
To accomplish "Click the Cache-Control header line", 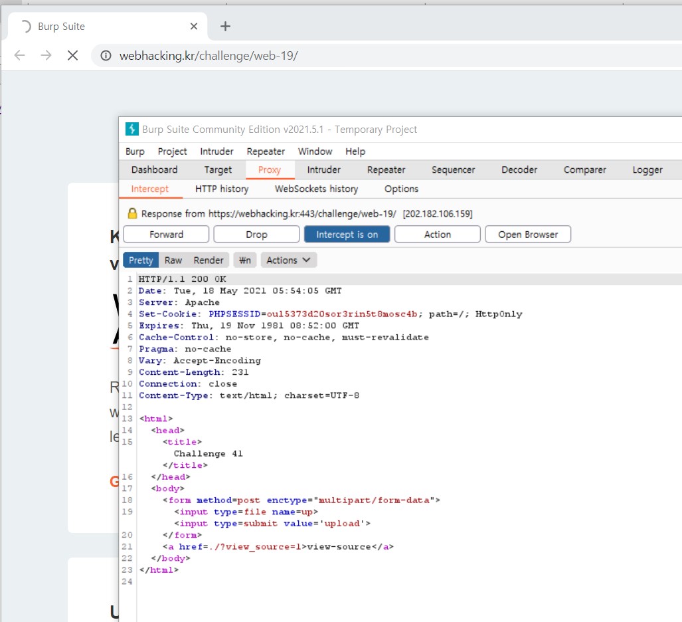I will coord(284,338).
